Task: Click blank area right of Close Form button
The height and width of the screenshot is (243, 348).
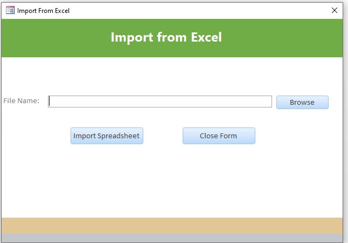Action: coord(296,136)
